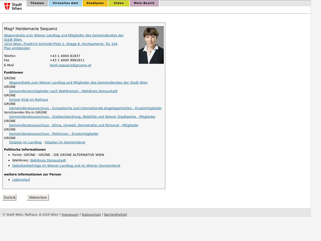Select the Video tab

[x=119, y=3]
